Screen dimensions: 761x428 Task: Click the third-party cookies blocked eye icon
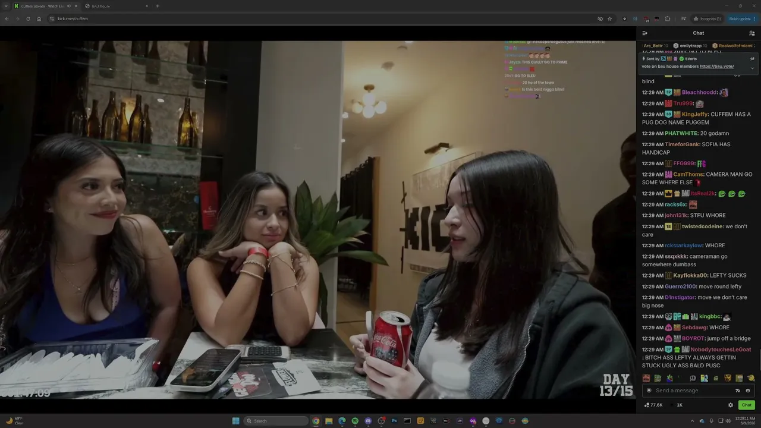point(600,18)
